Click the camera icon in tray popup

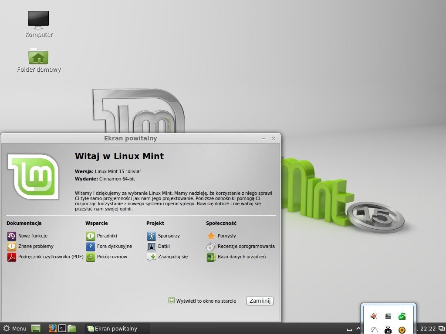[x=388, y=330]
